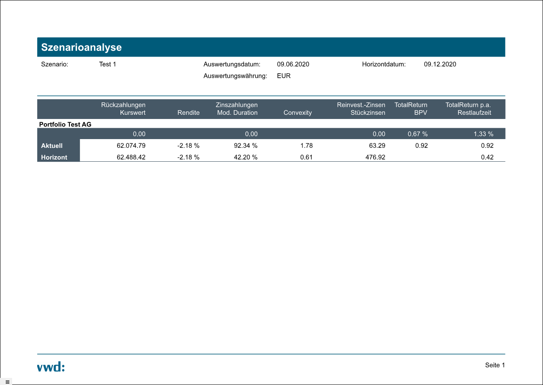Viewport: 543px width, 385px height.
Task: Click the Portfolio Test AG row heading
Action: 65,124
